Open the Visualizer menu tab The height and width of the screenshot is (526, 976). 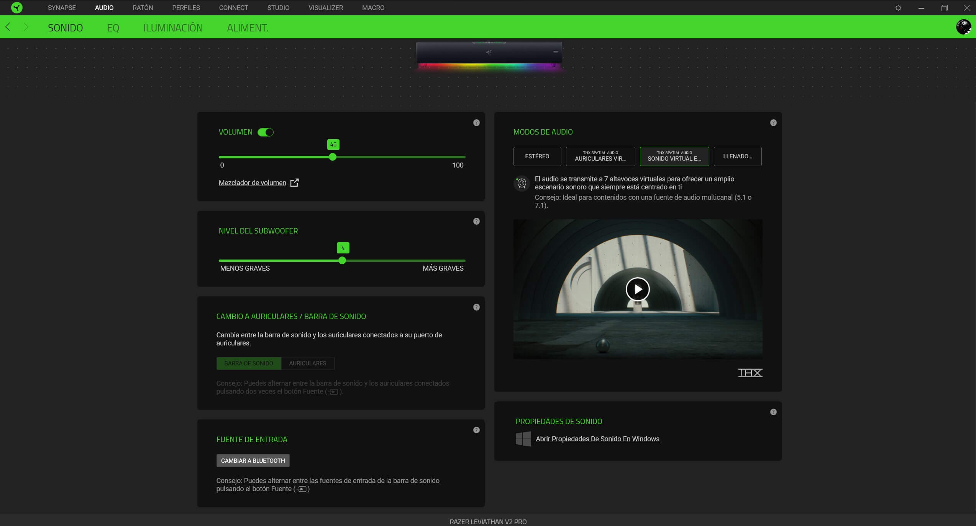pos(326,8)
